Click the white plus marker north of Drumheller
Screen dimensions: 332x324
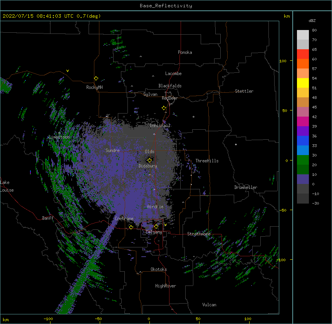point(236,144)
